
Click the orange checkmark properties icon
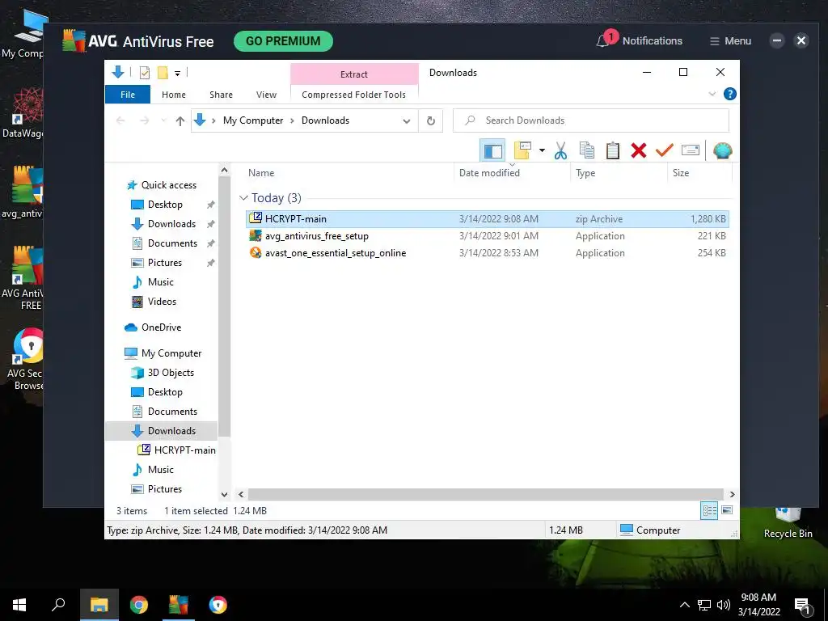[x=665, y=151]
